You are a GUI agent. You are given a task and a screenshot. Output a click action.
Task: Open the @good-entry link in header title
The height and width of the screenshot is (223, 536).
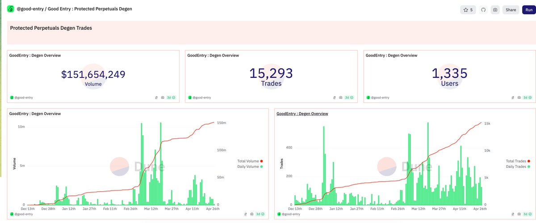tap(29, 9)
